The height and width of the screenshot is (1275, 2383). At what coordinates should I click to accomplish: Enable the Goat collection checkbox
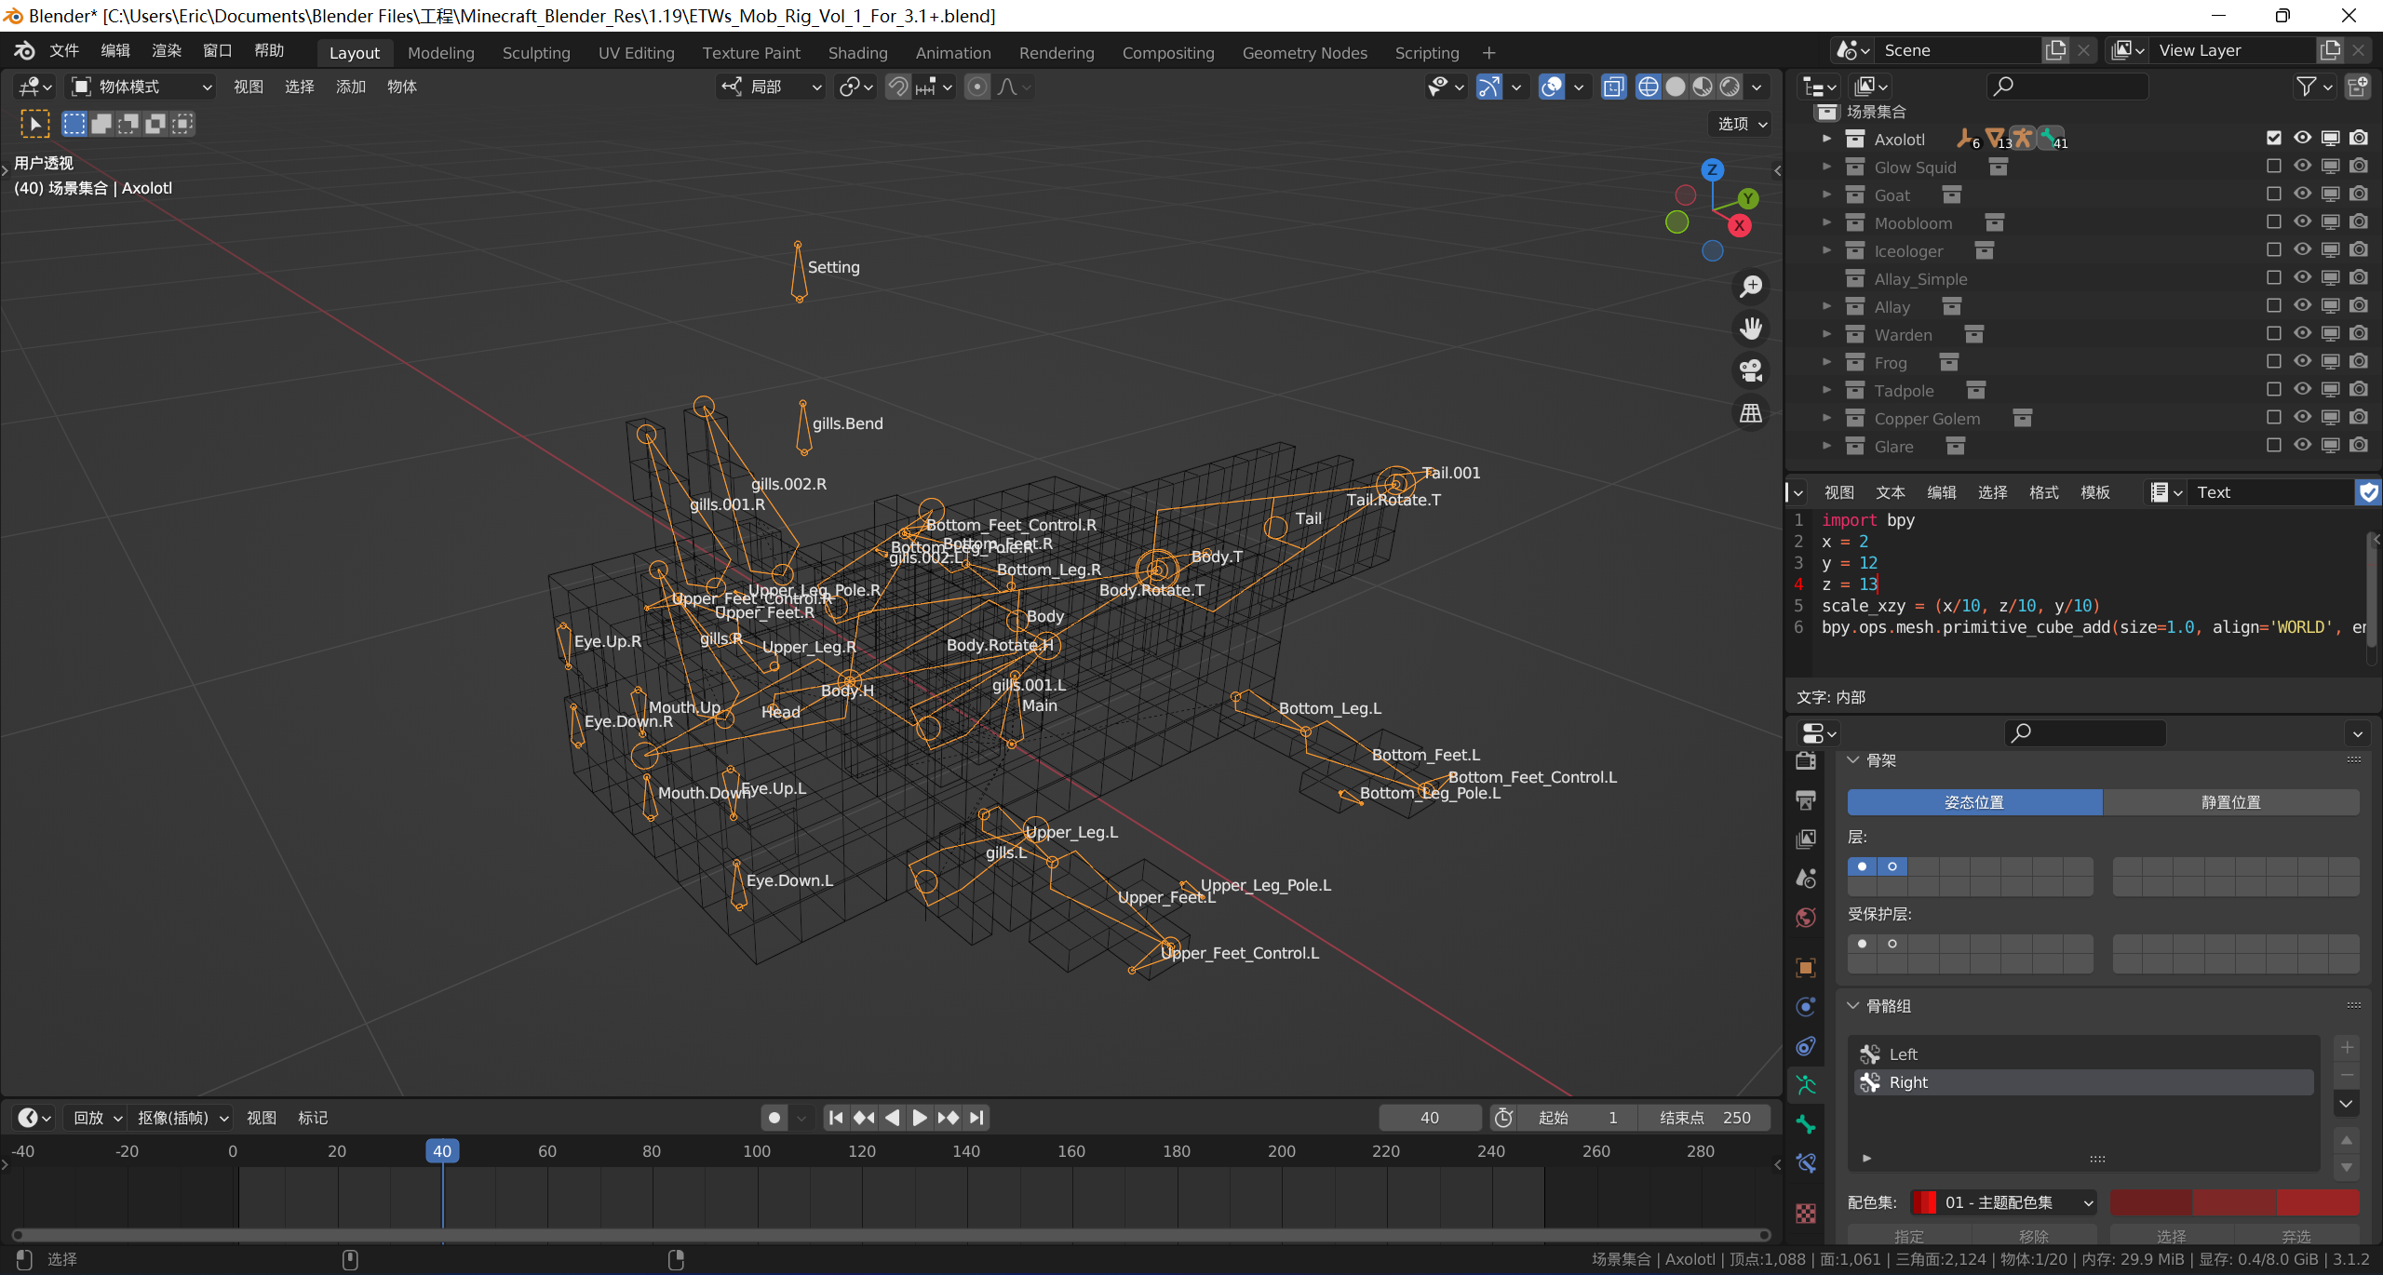click(2274, 195)
